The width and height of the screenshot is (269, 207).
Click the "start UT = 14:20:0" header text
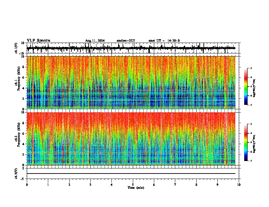click(164, 41)
